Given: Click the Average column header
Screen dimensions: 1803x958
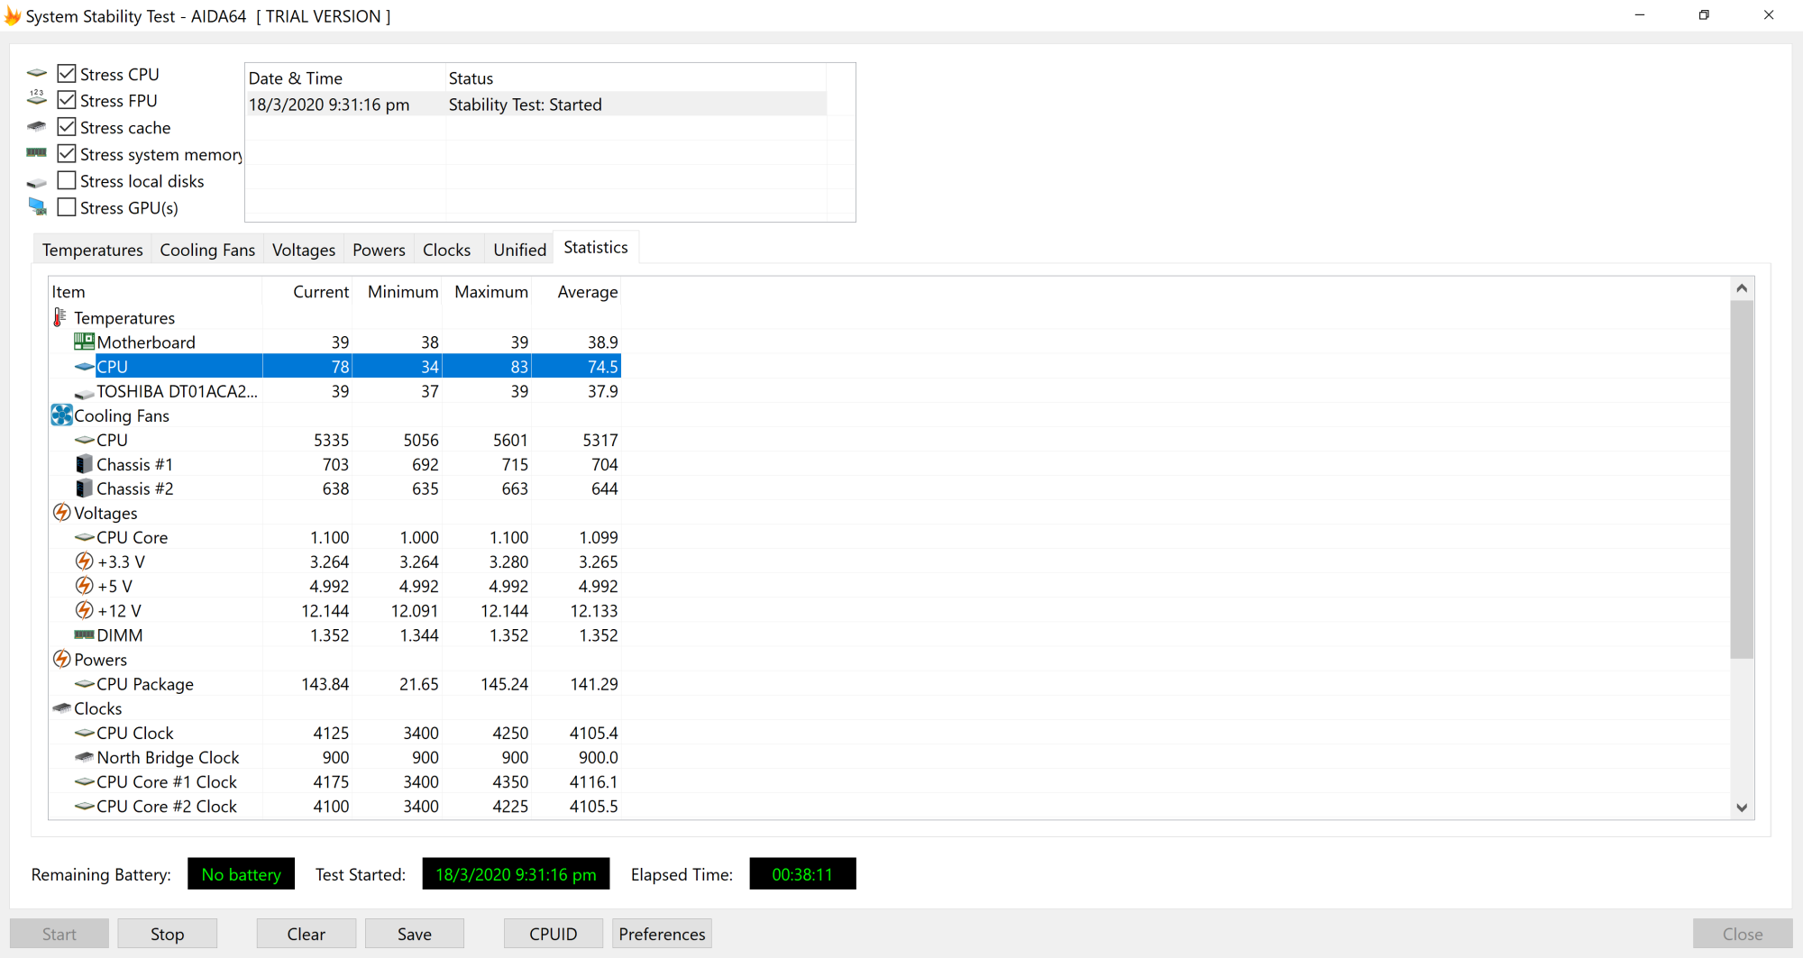Looking at the screenshot, I should click(x=577, y=292).
